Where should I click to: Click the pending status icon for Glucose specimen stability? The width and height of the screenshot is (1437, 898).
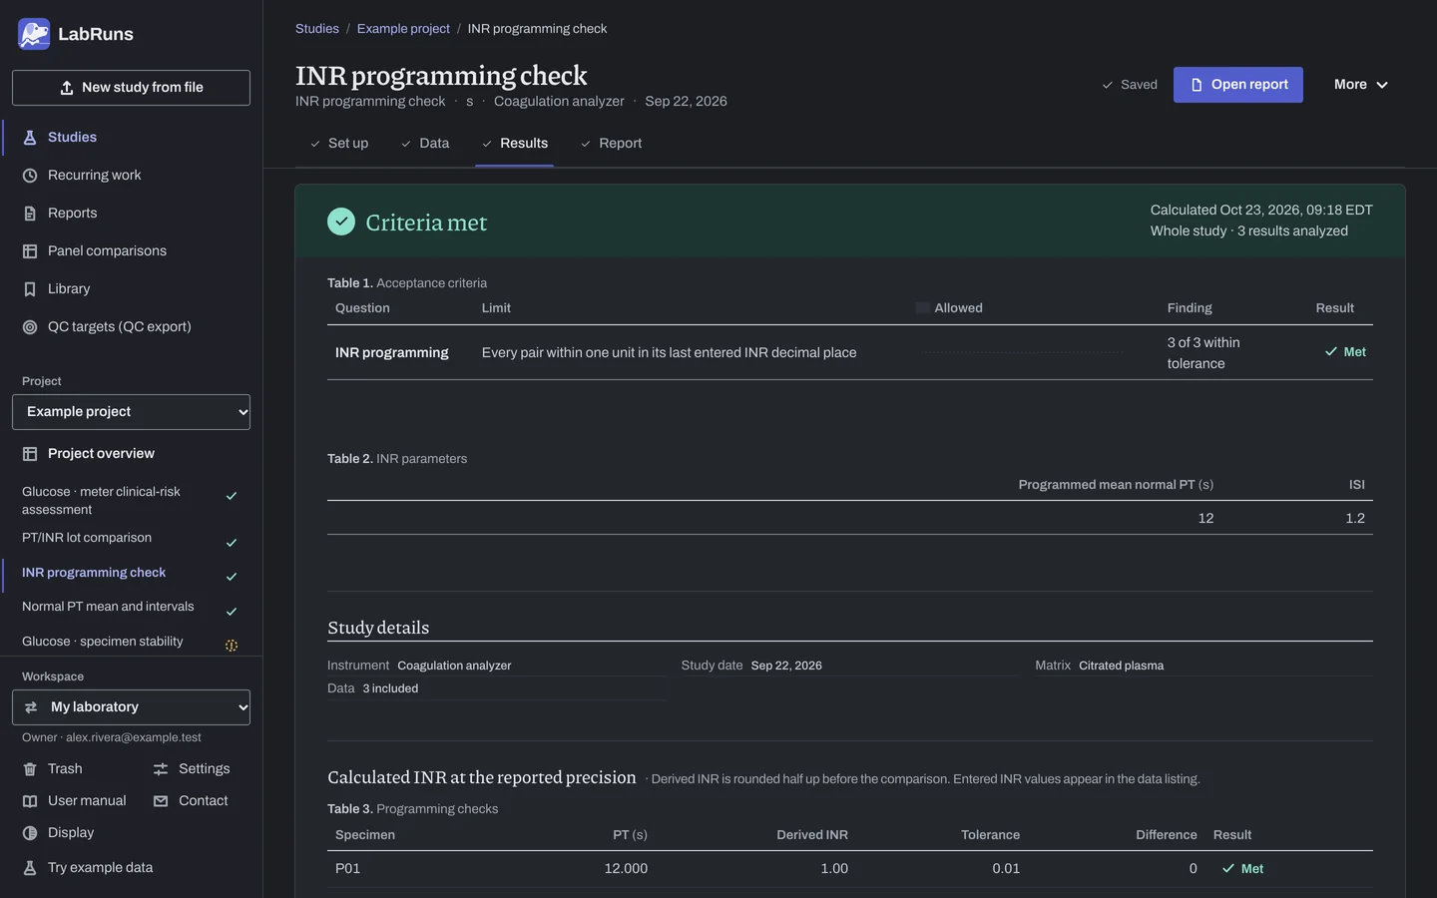(232, 646)
